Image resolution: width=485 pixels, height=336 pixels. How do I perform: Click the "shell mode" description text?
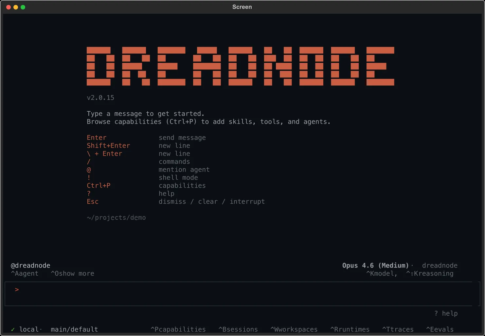click(x=178, y=177)
